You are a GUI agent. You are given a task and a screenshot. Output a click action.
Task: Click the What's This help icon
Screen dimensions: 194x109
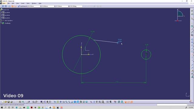[x=29, y=102]
